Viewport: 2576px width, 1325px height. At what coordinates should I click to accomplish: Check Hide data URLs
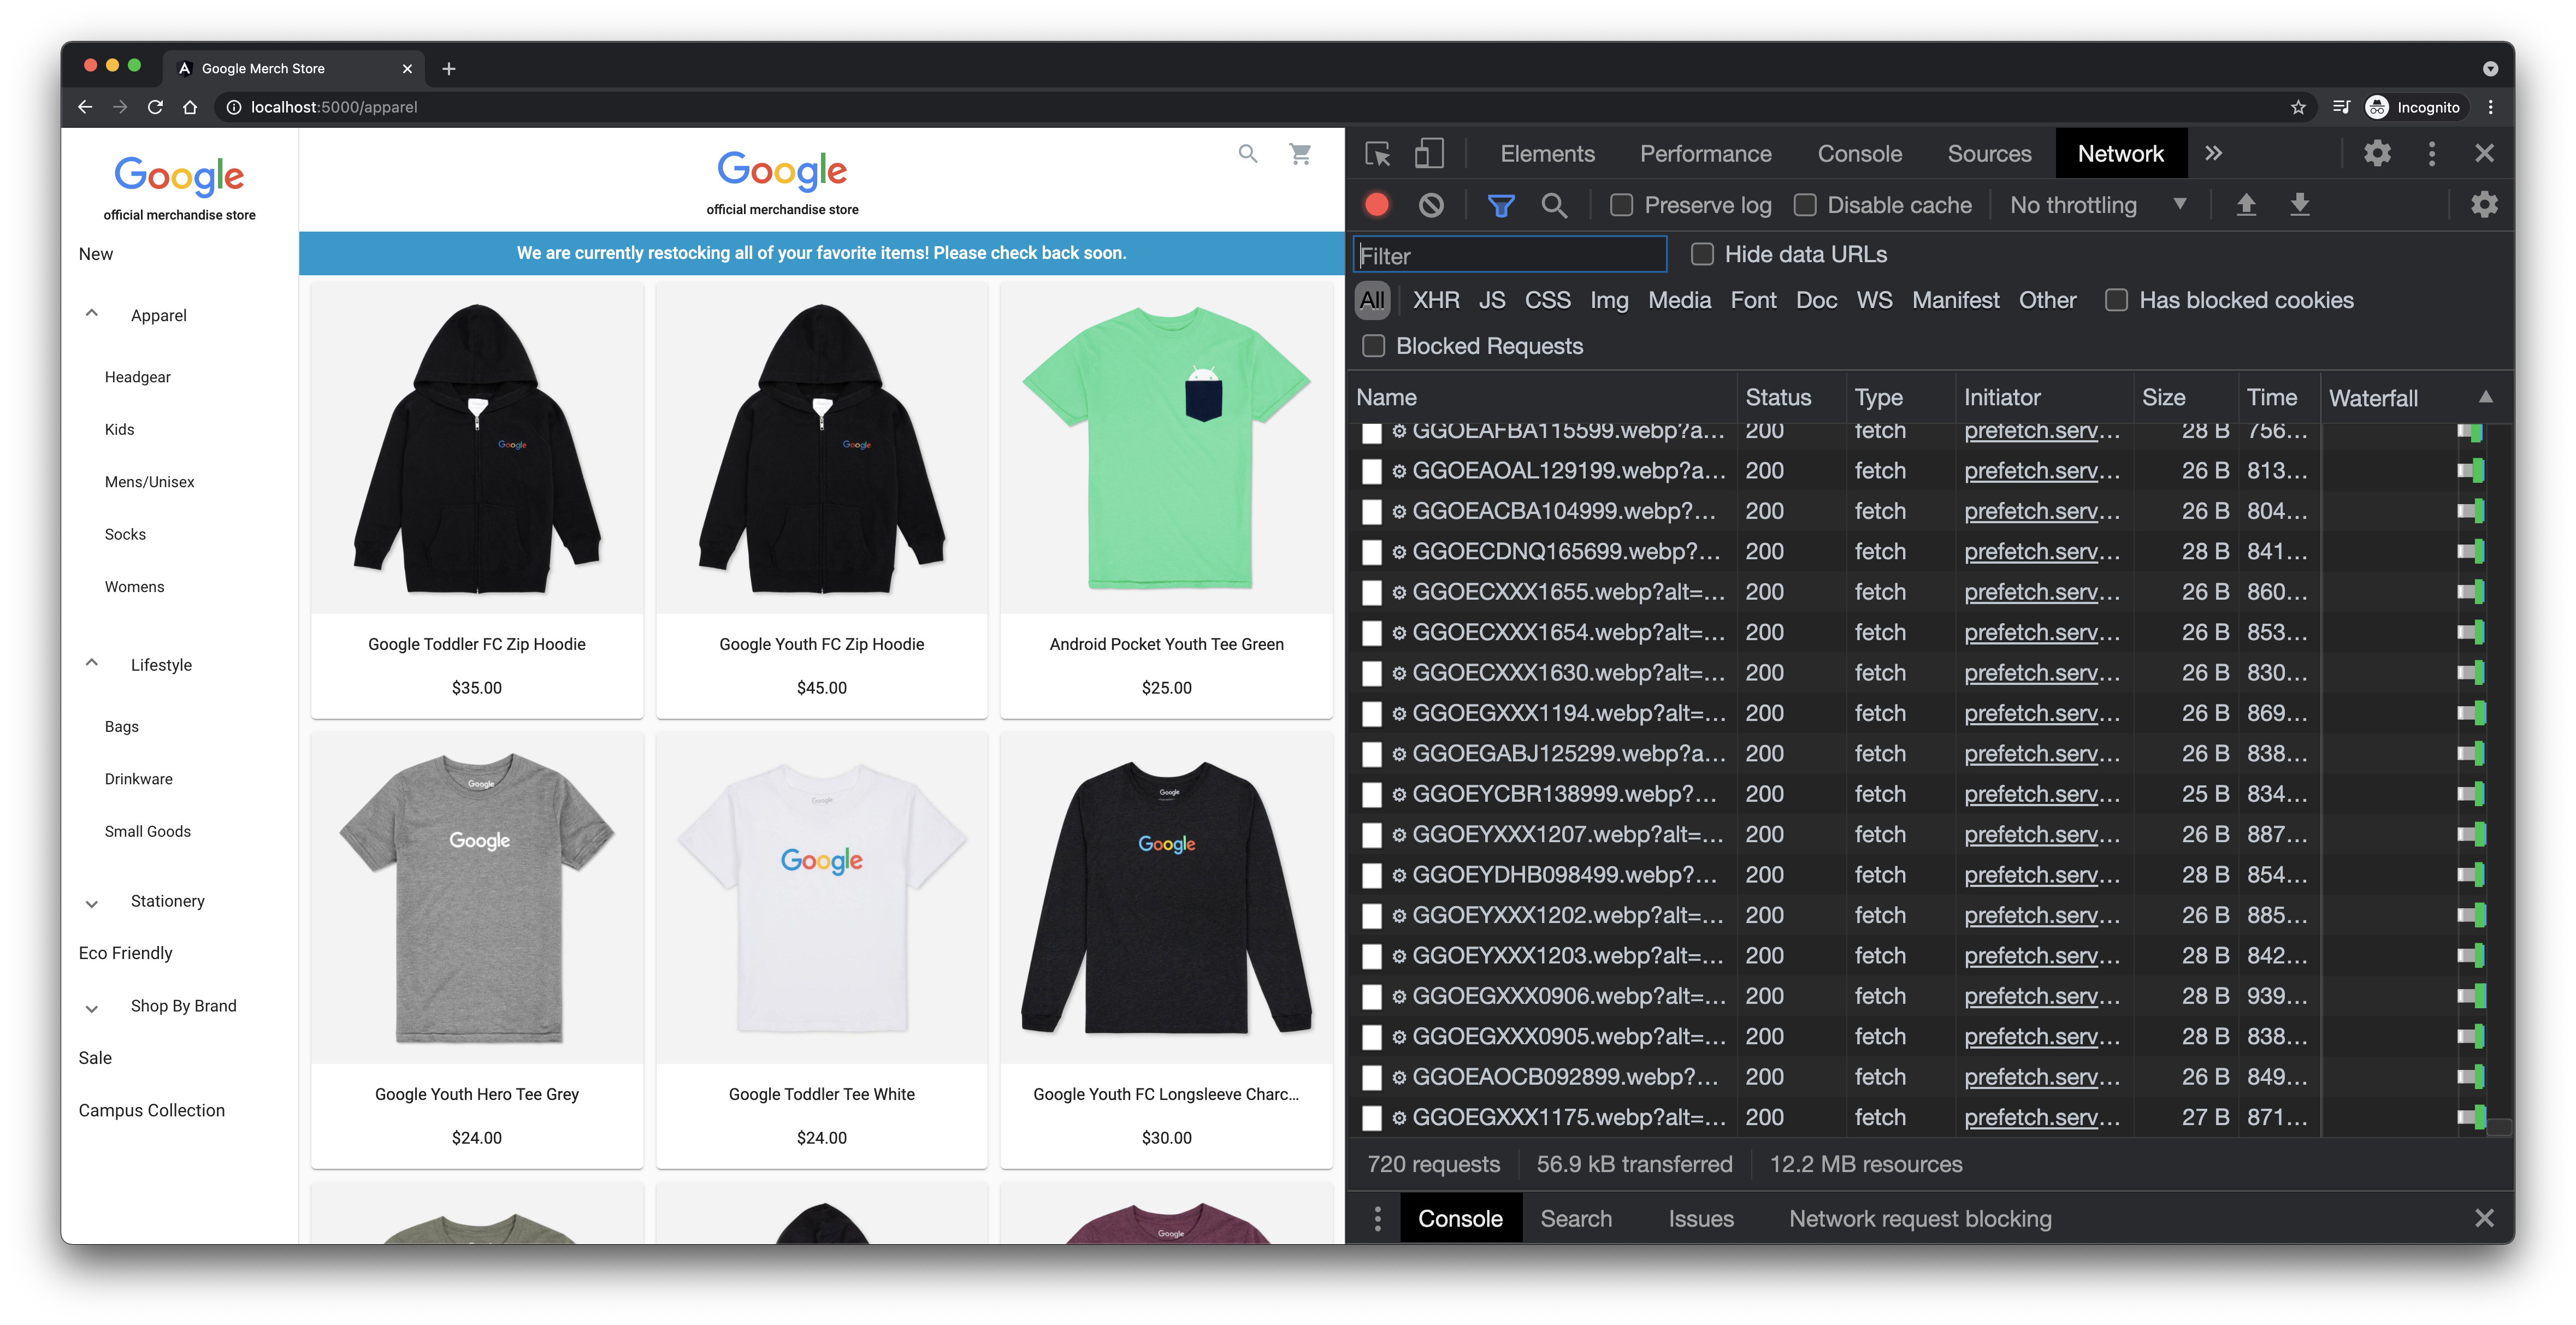1702,254
